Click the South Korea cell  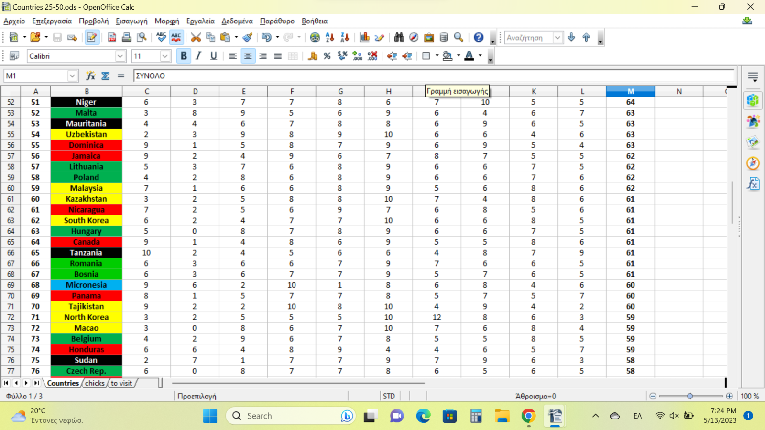tap(87, 220)
